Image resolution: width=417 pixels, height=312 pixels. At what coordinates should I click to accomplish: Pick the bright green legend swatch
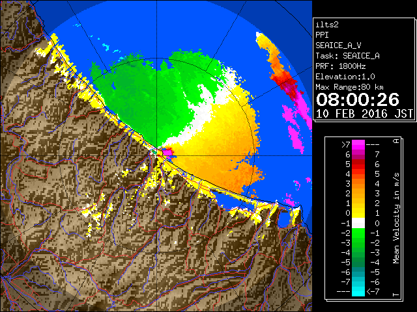click(x=358, y=233)
